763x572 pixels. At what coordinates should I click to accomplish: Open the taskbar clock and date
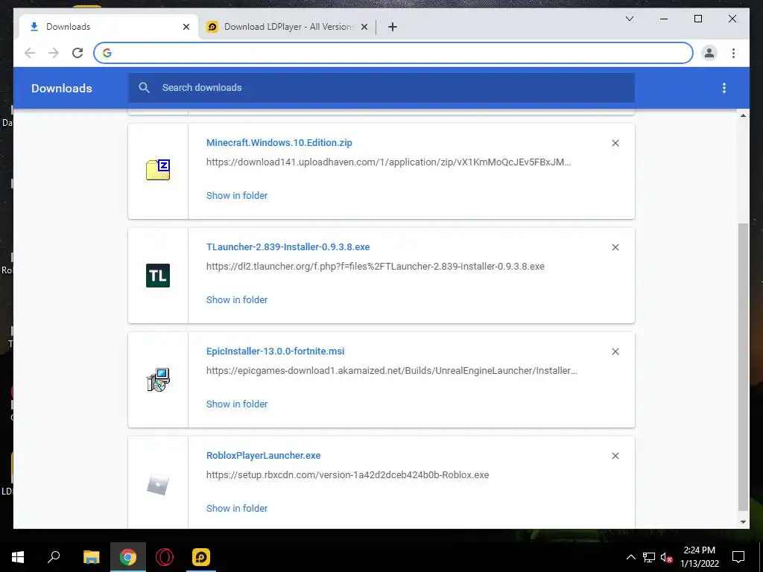point(699,557)
